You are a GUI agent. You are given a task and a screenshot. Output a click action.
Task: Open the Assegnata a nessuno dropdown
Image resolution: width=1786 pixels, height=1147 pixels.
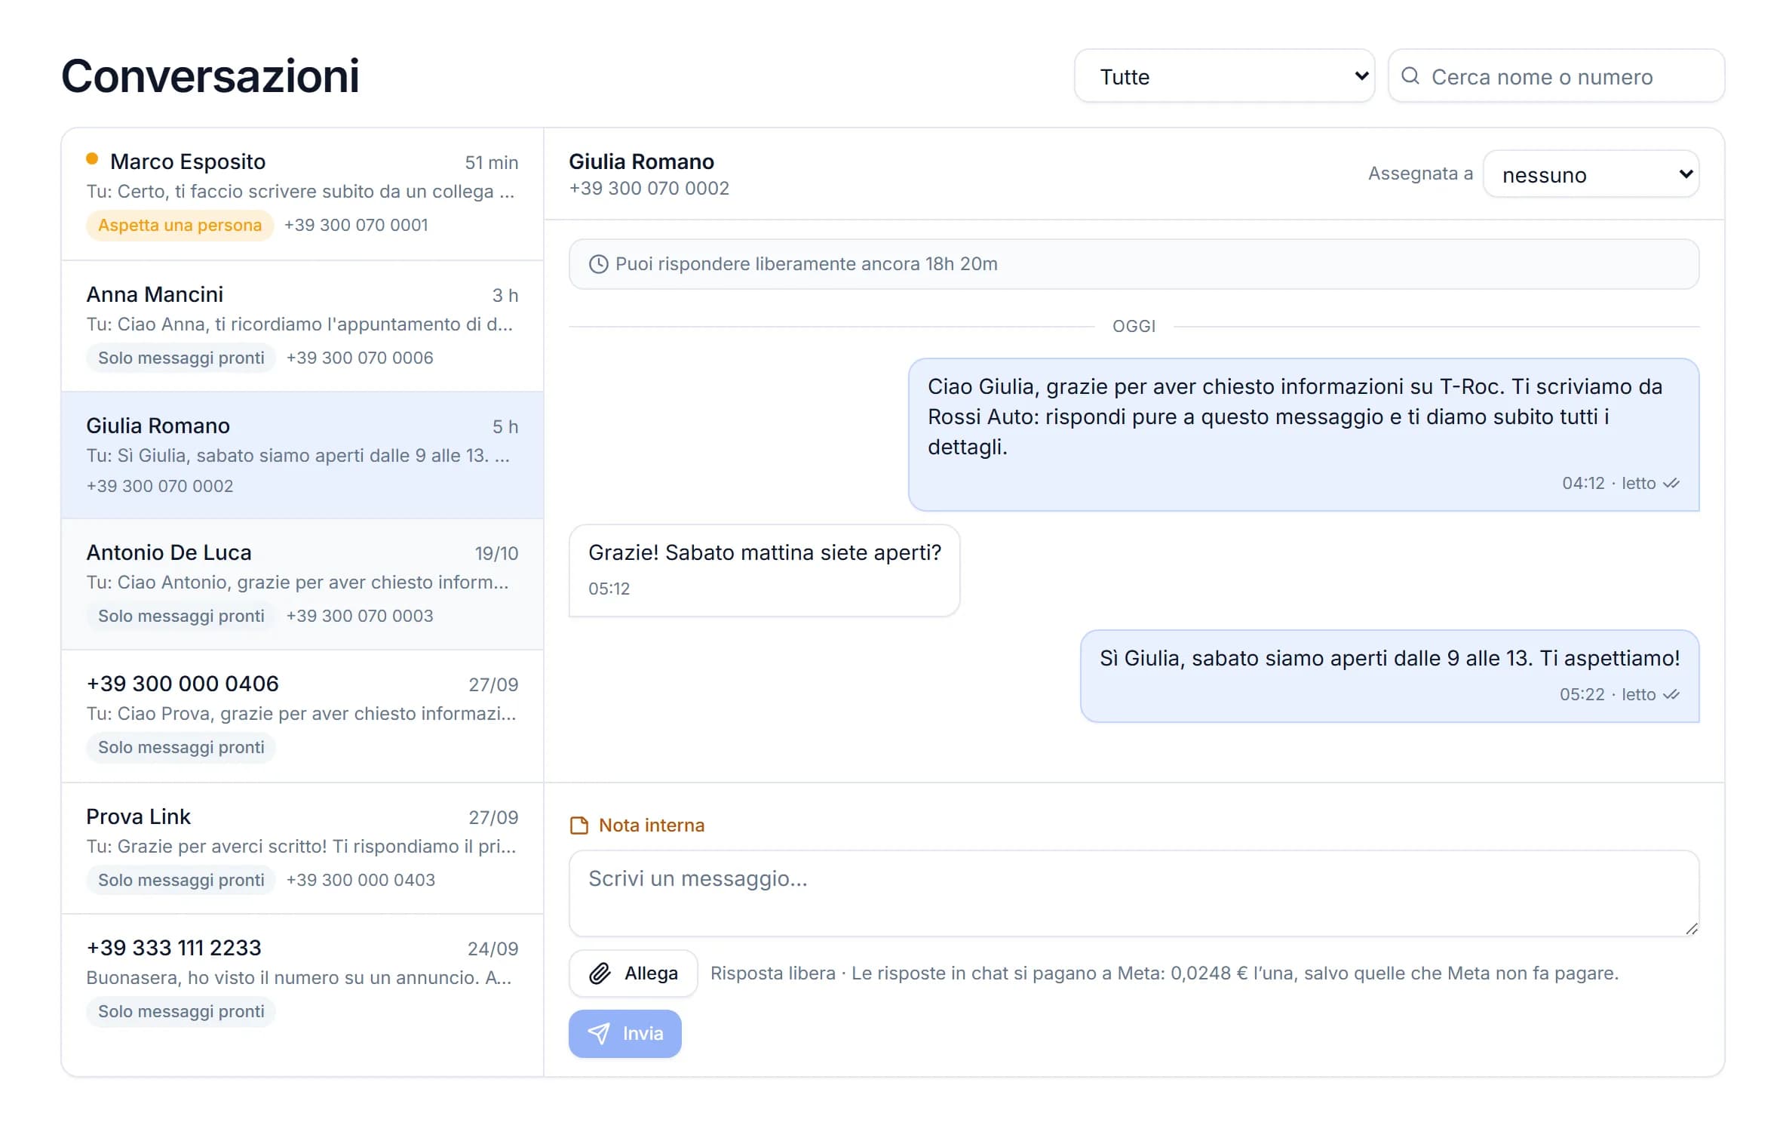[x=1591, y=174]
